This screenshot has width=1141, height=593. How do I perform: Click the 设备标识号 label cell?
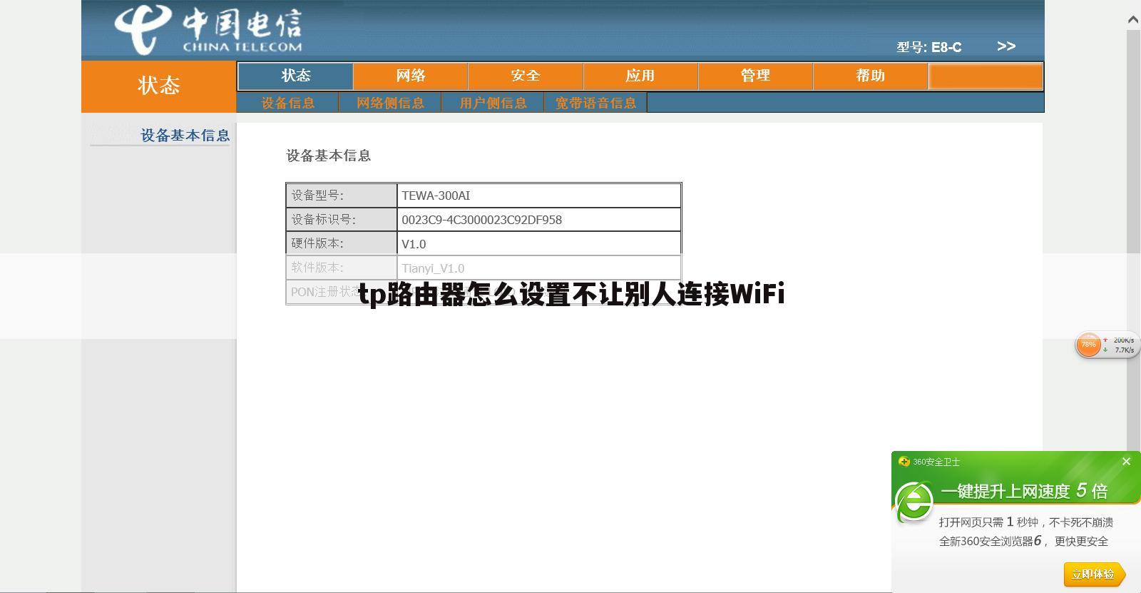(x=342, y=220)
